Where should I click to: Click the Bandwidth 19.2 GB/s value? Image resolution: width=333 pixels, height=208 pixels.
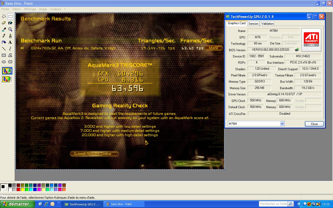point(308,88)
